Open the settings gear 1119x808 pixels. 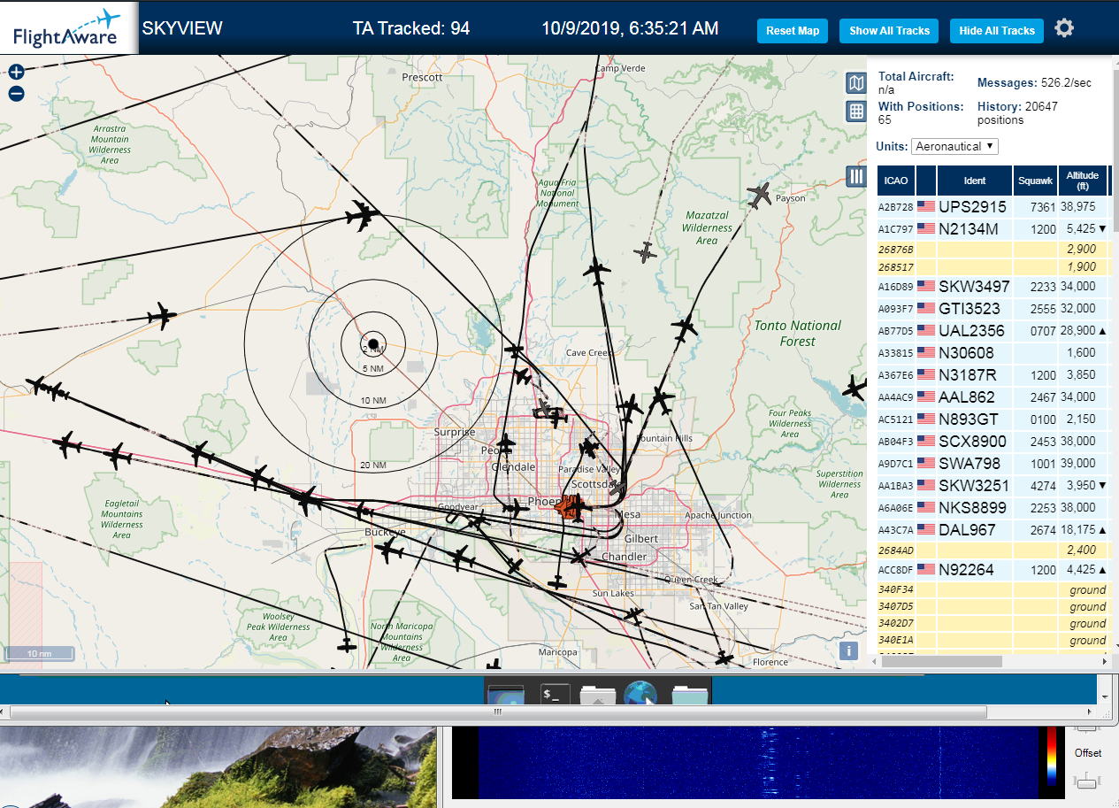tap(1064, 28)
